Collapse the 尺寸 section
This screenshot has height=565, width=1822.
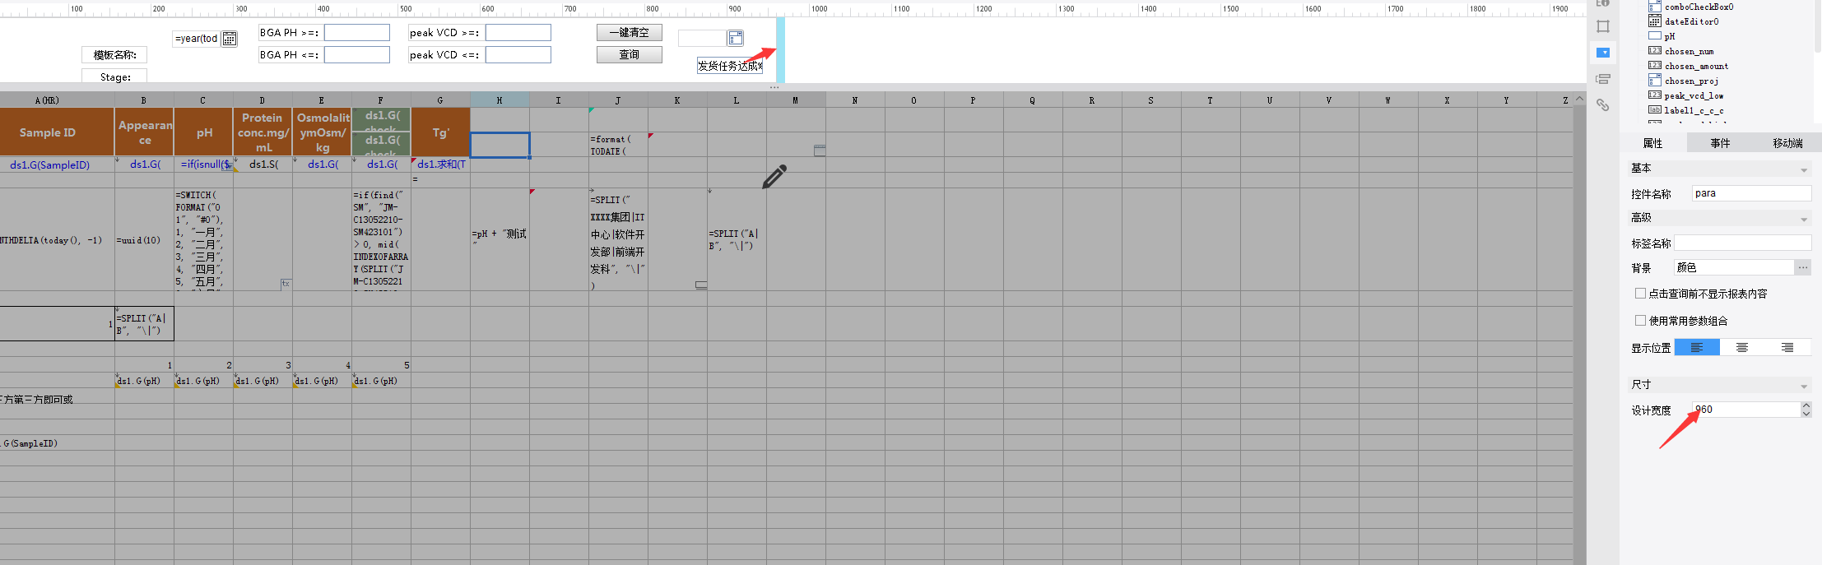[x=1804, y=386]
